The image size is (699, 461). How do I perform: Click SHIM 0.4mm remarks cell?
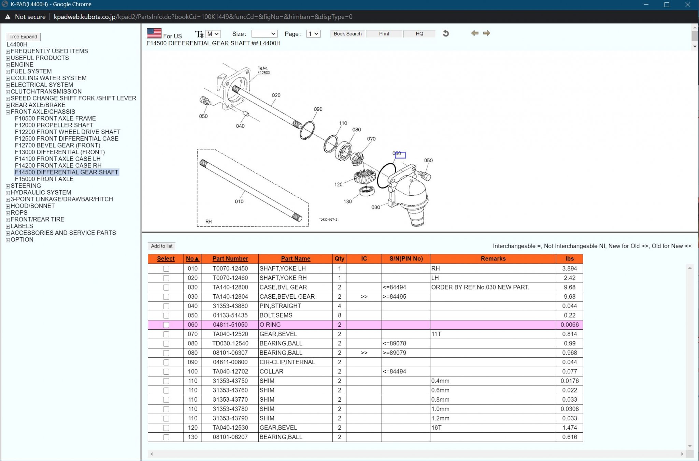(493, 381)
